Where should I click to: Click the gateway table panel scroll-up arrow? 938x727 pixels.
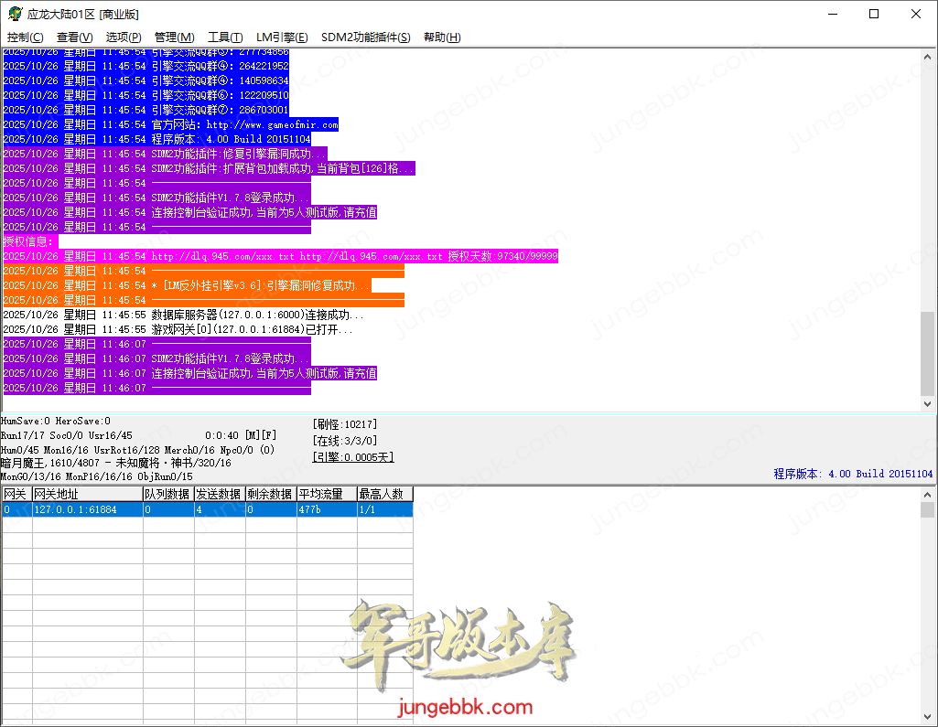928,495
